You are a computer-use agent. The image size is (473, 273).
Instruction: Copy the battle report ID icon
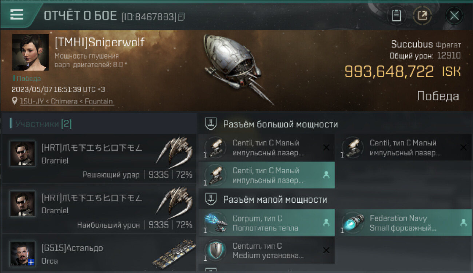181,17
